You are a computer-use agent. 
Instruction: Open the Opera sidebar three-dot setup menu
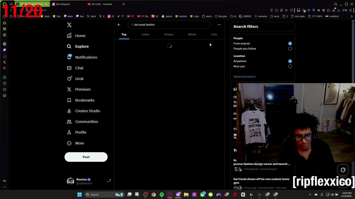(x=4, y=187)
